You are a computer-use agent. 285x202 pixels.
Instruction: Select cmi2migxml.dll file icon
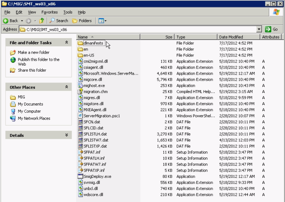pos(80,61)
